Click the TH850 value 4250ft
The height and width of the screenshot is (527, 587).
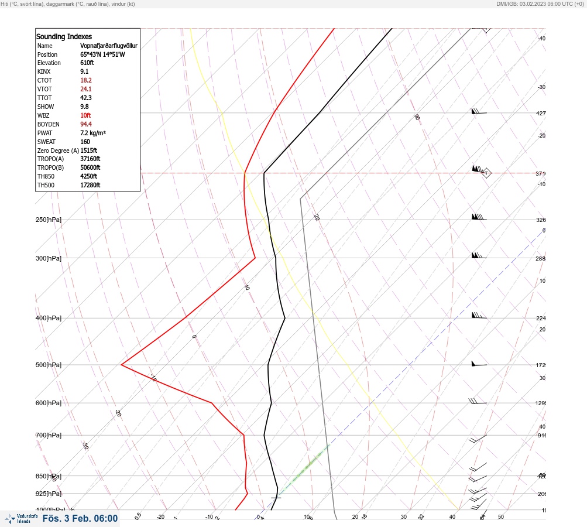89,176
